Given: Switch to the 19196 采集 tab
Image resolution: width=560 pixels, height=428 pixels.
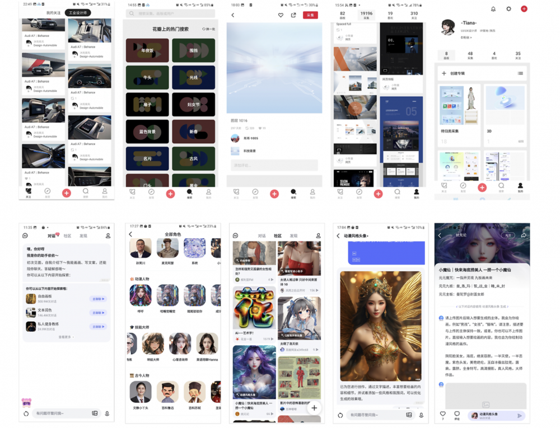Looking at the screenshot, I should click(366, 15).
